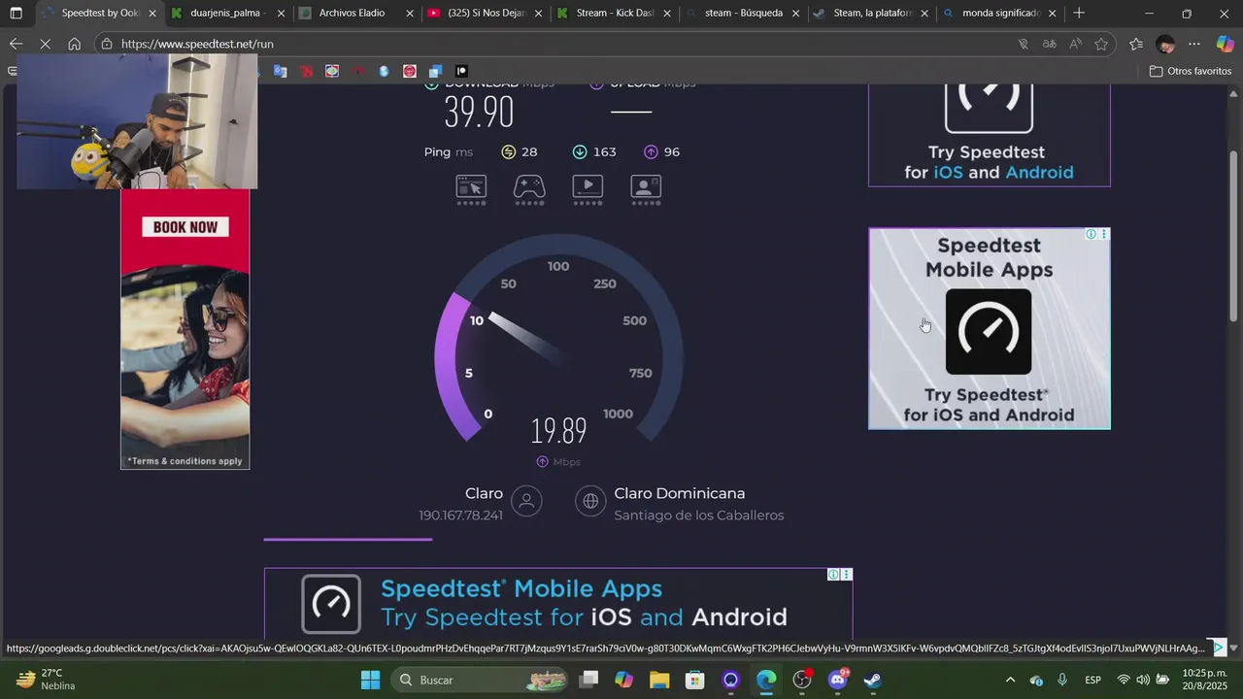
Task: Close the steam - Búsqueda tab
Action: pos(796,14)
